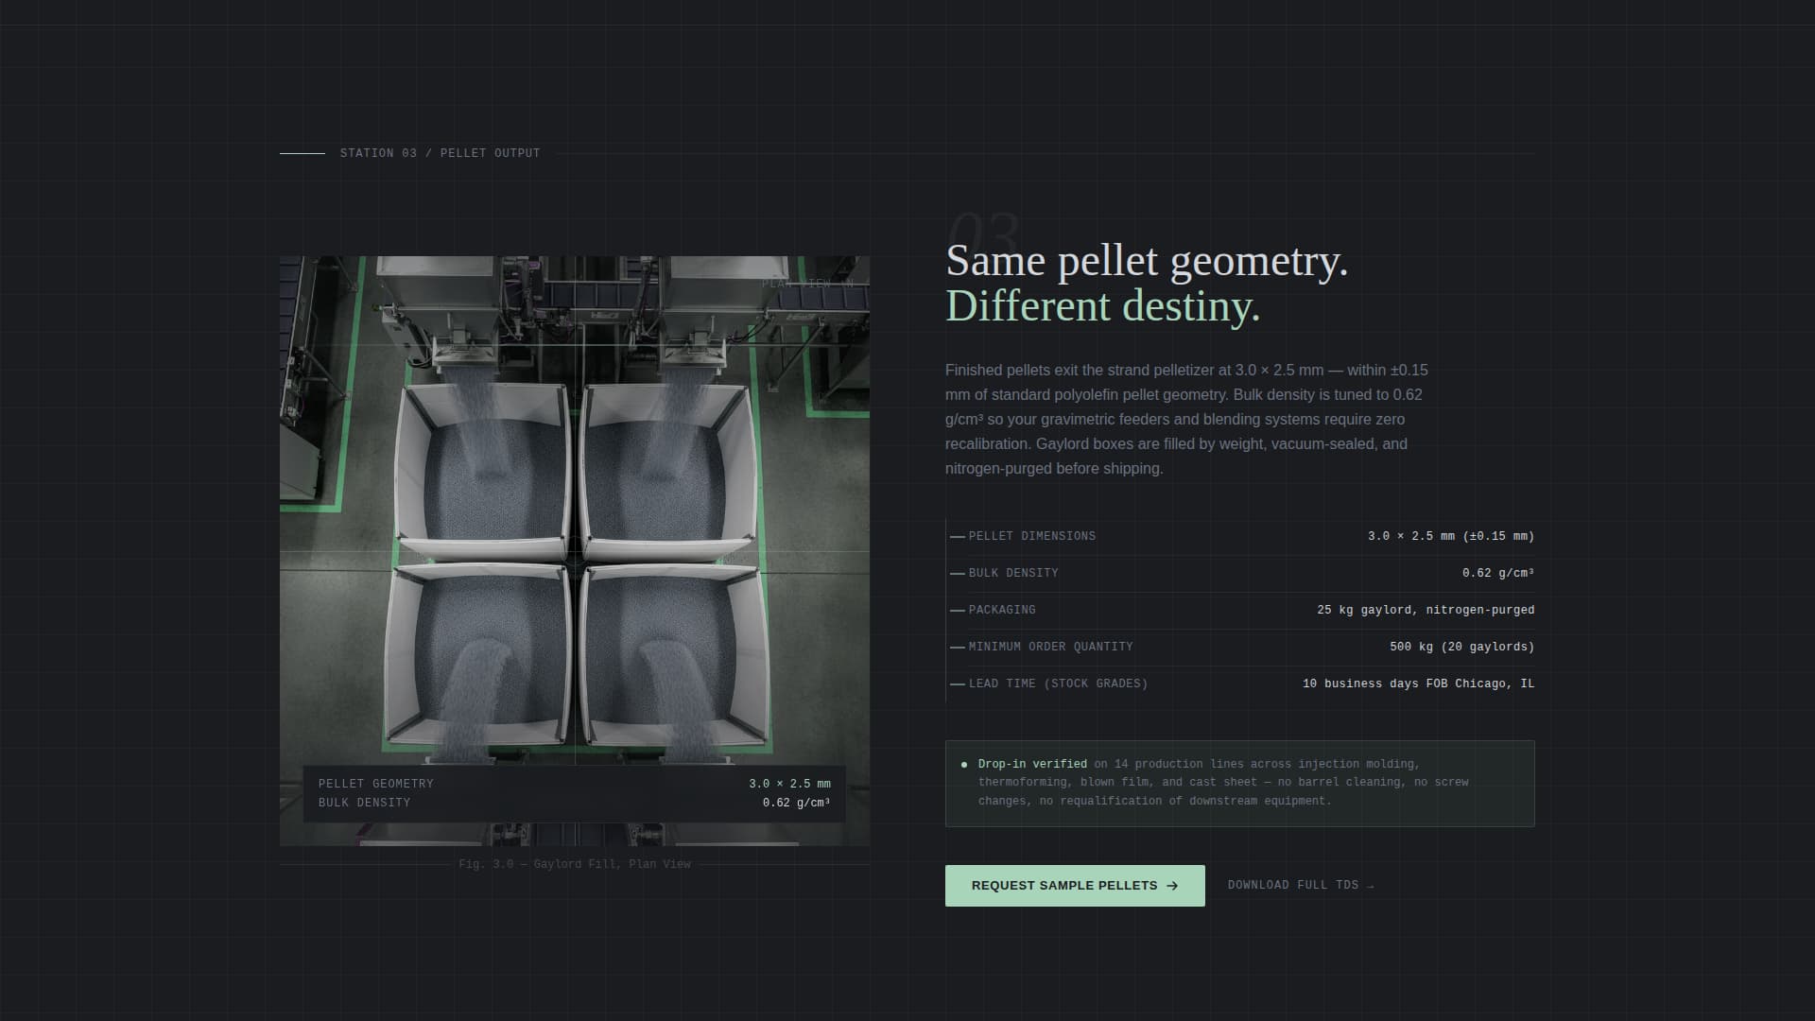Select the STATION 03 / PELLET OUTPUT label
Image resolution: width=1815 pixels, height=1021 pixels.
point(440,152)
